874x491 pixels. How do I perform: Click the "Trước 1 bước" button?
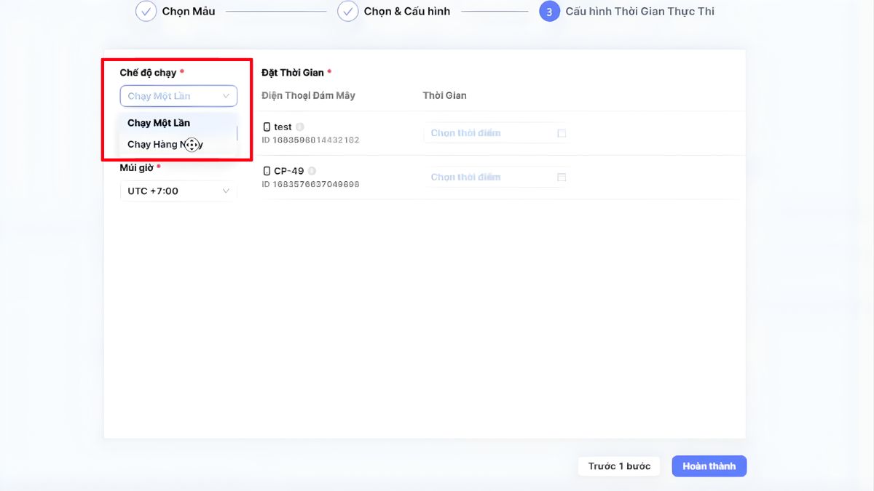618,466
